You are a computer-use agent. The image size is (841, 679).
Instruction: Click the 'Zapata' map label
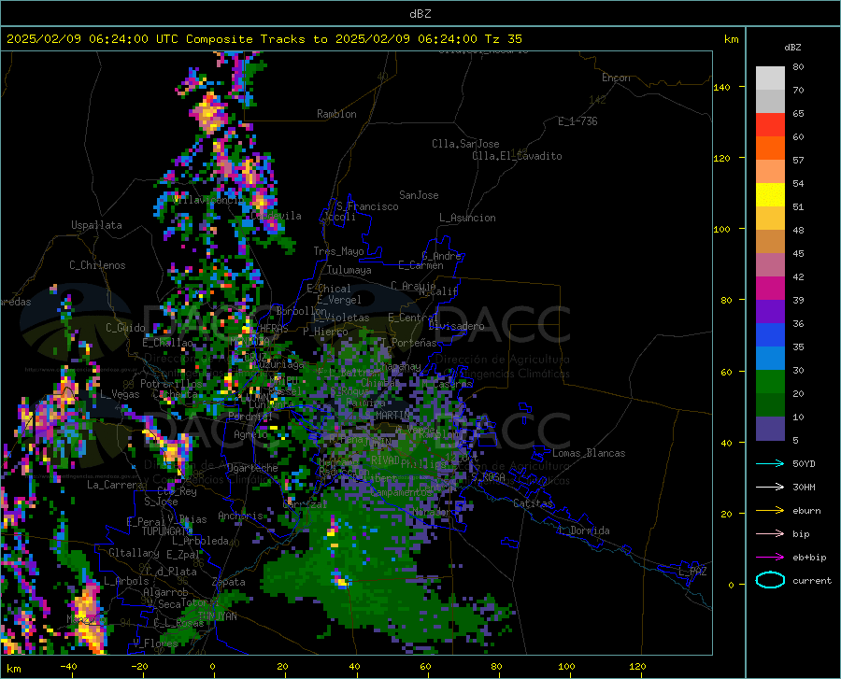(x=229, y=582)
